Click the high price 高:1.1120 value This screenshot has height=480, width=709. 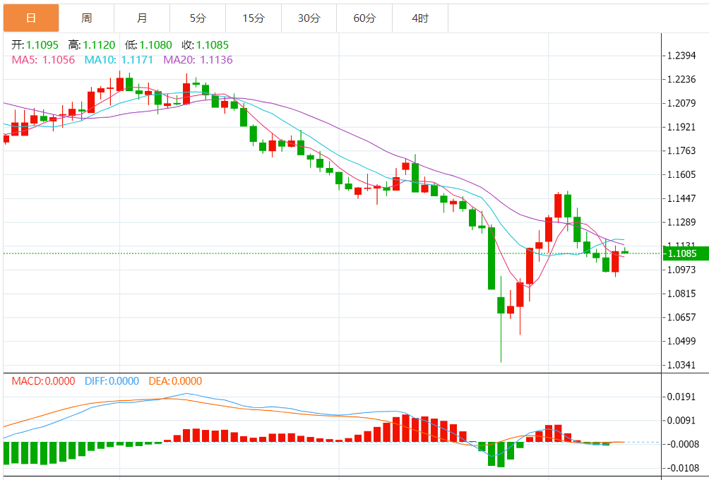pyautogui.click(x=92, y=44)
